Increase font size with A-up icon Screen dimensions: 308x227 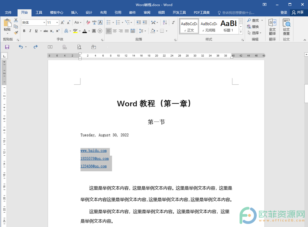tap(63, 23)
